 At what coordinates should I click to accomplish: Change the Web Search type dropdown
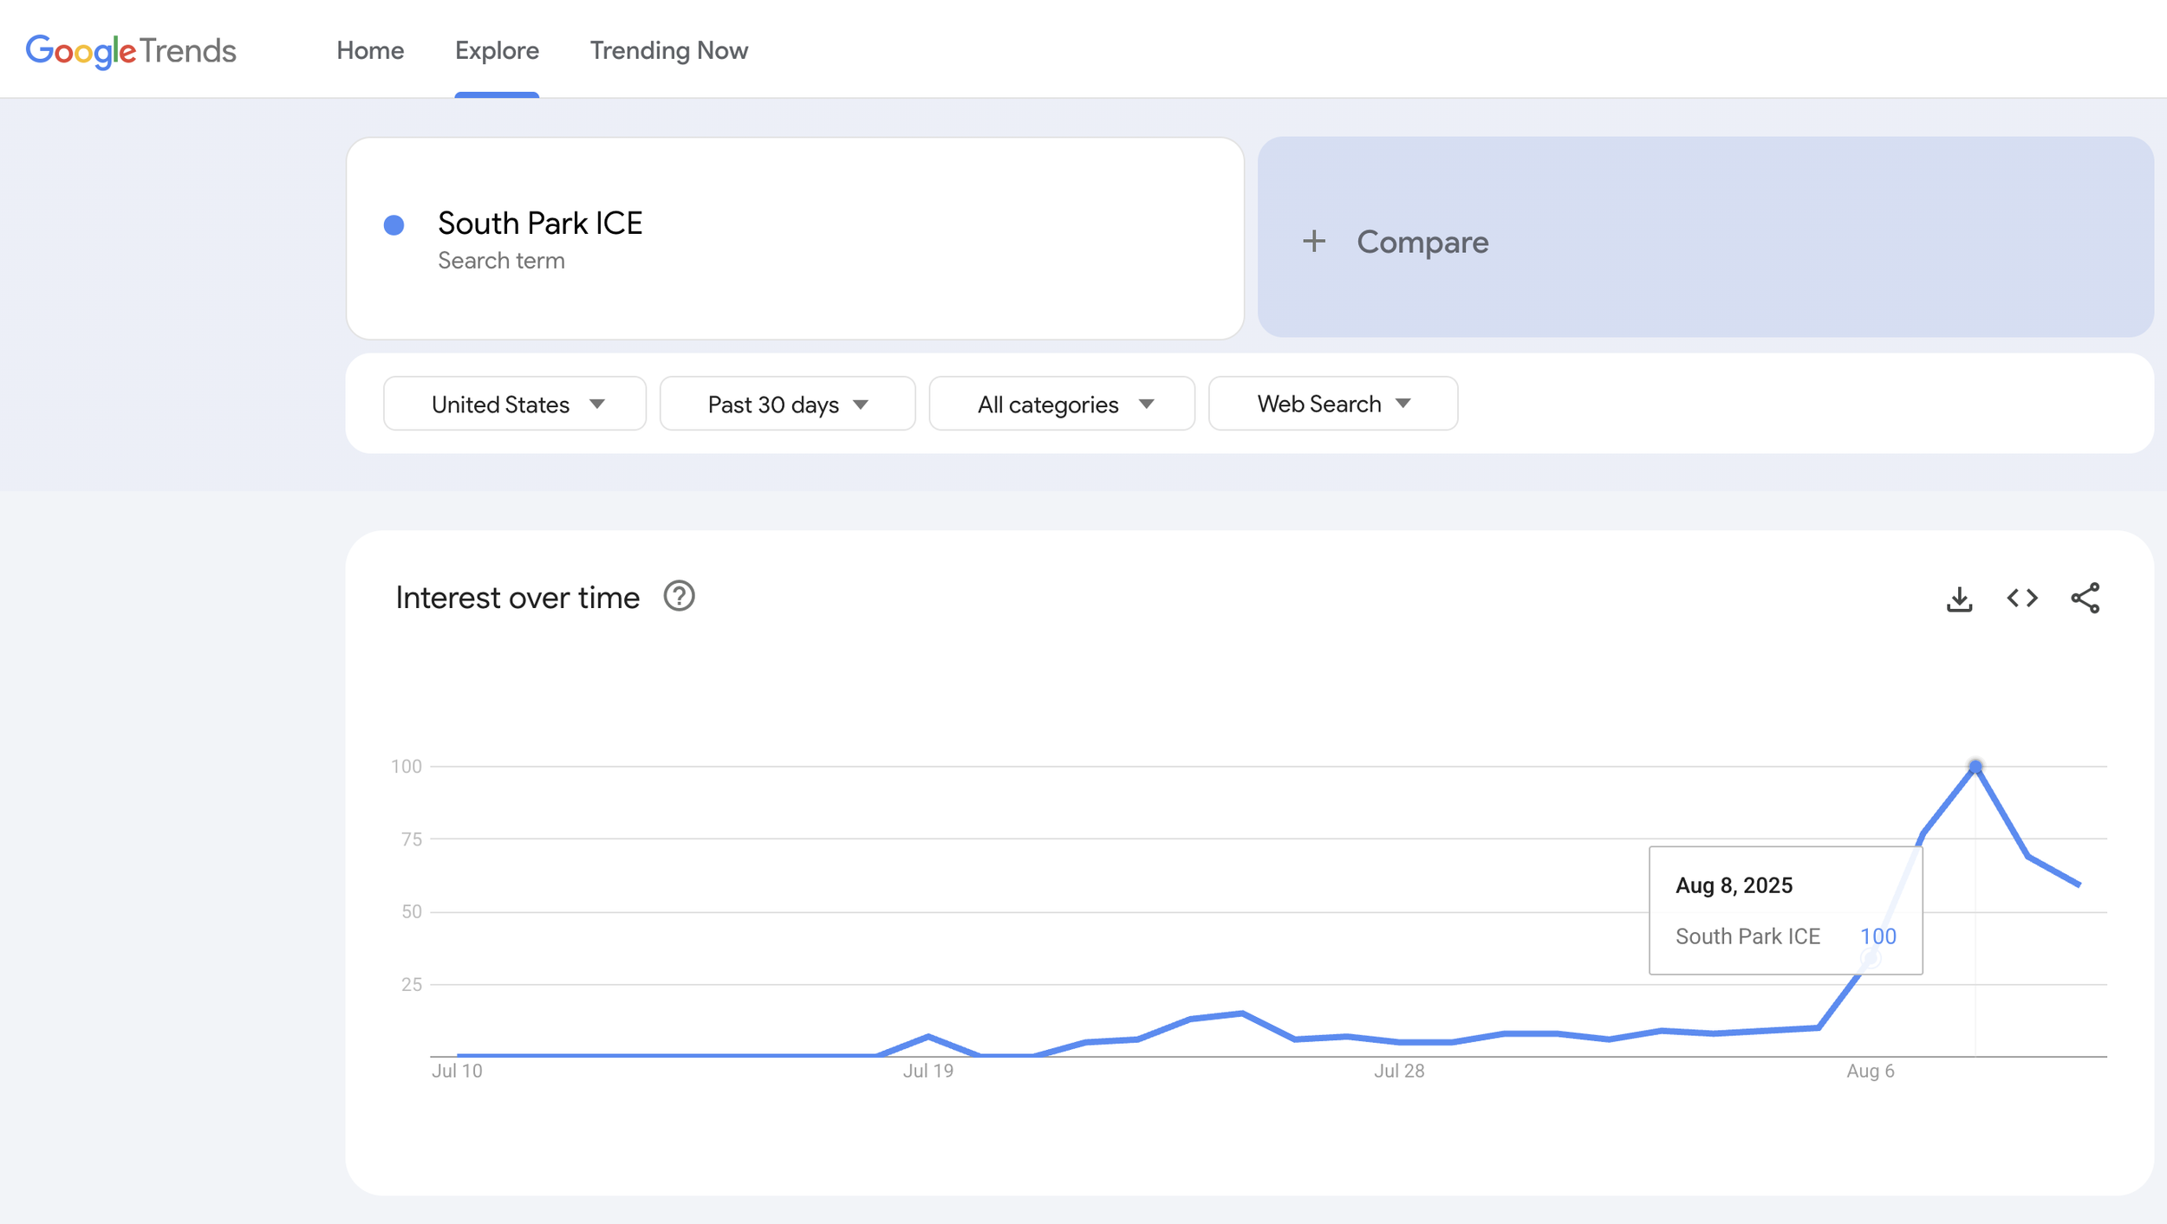[x=1332, y=404]
